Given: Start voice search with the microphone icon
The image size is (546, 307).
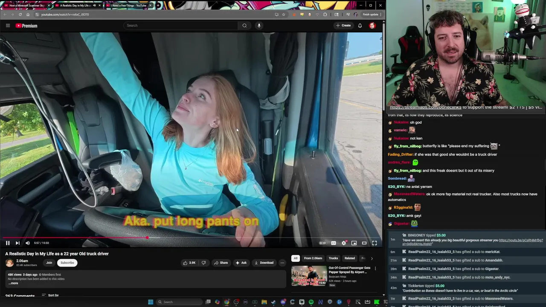Looking at the screenshot, I should [259, 26].
